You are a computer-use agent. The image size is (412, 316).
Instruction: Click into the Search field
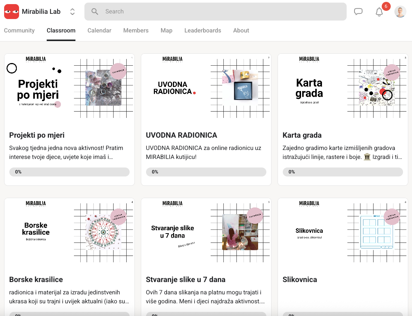[x=215, y=12]
